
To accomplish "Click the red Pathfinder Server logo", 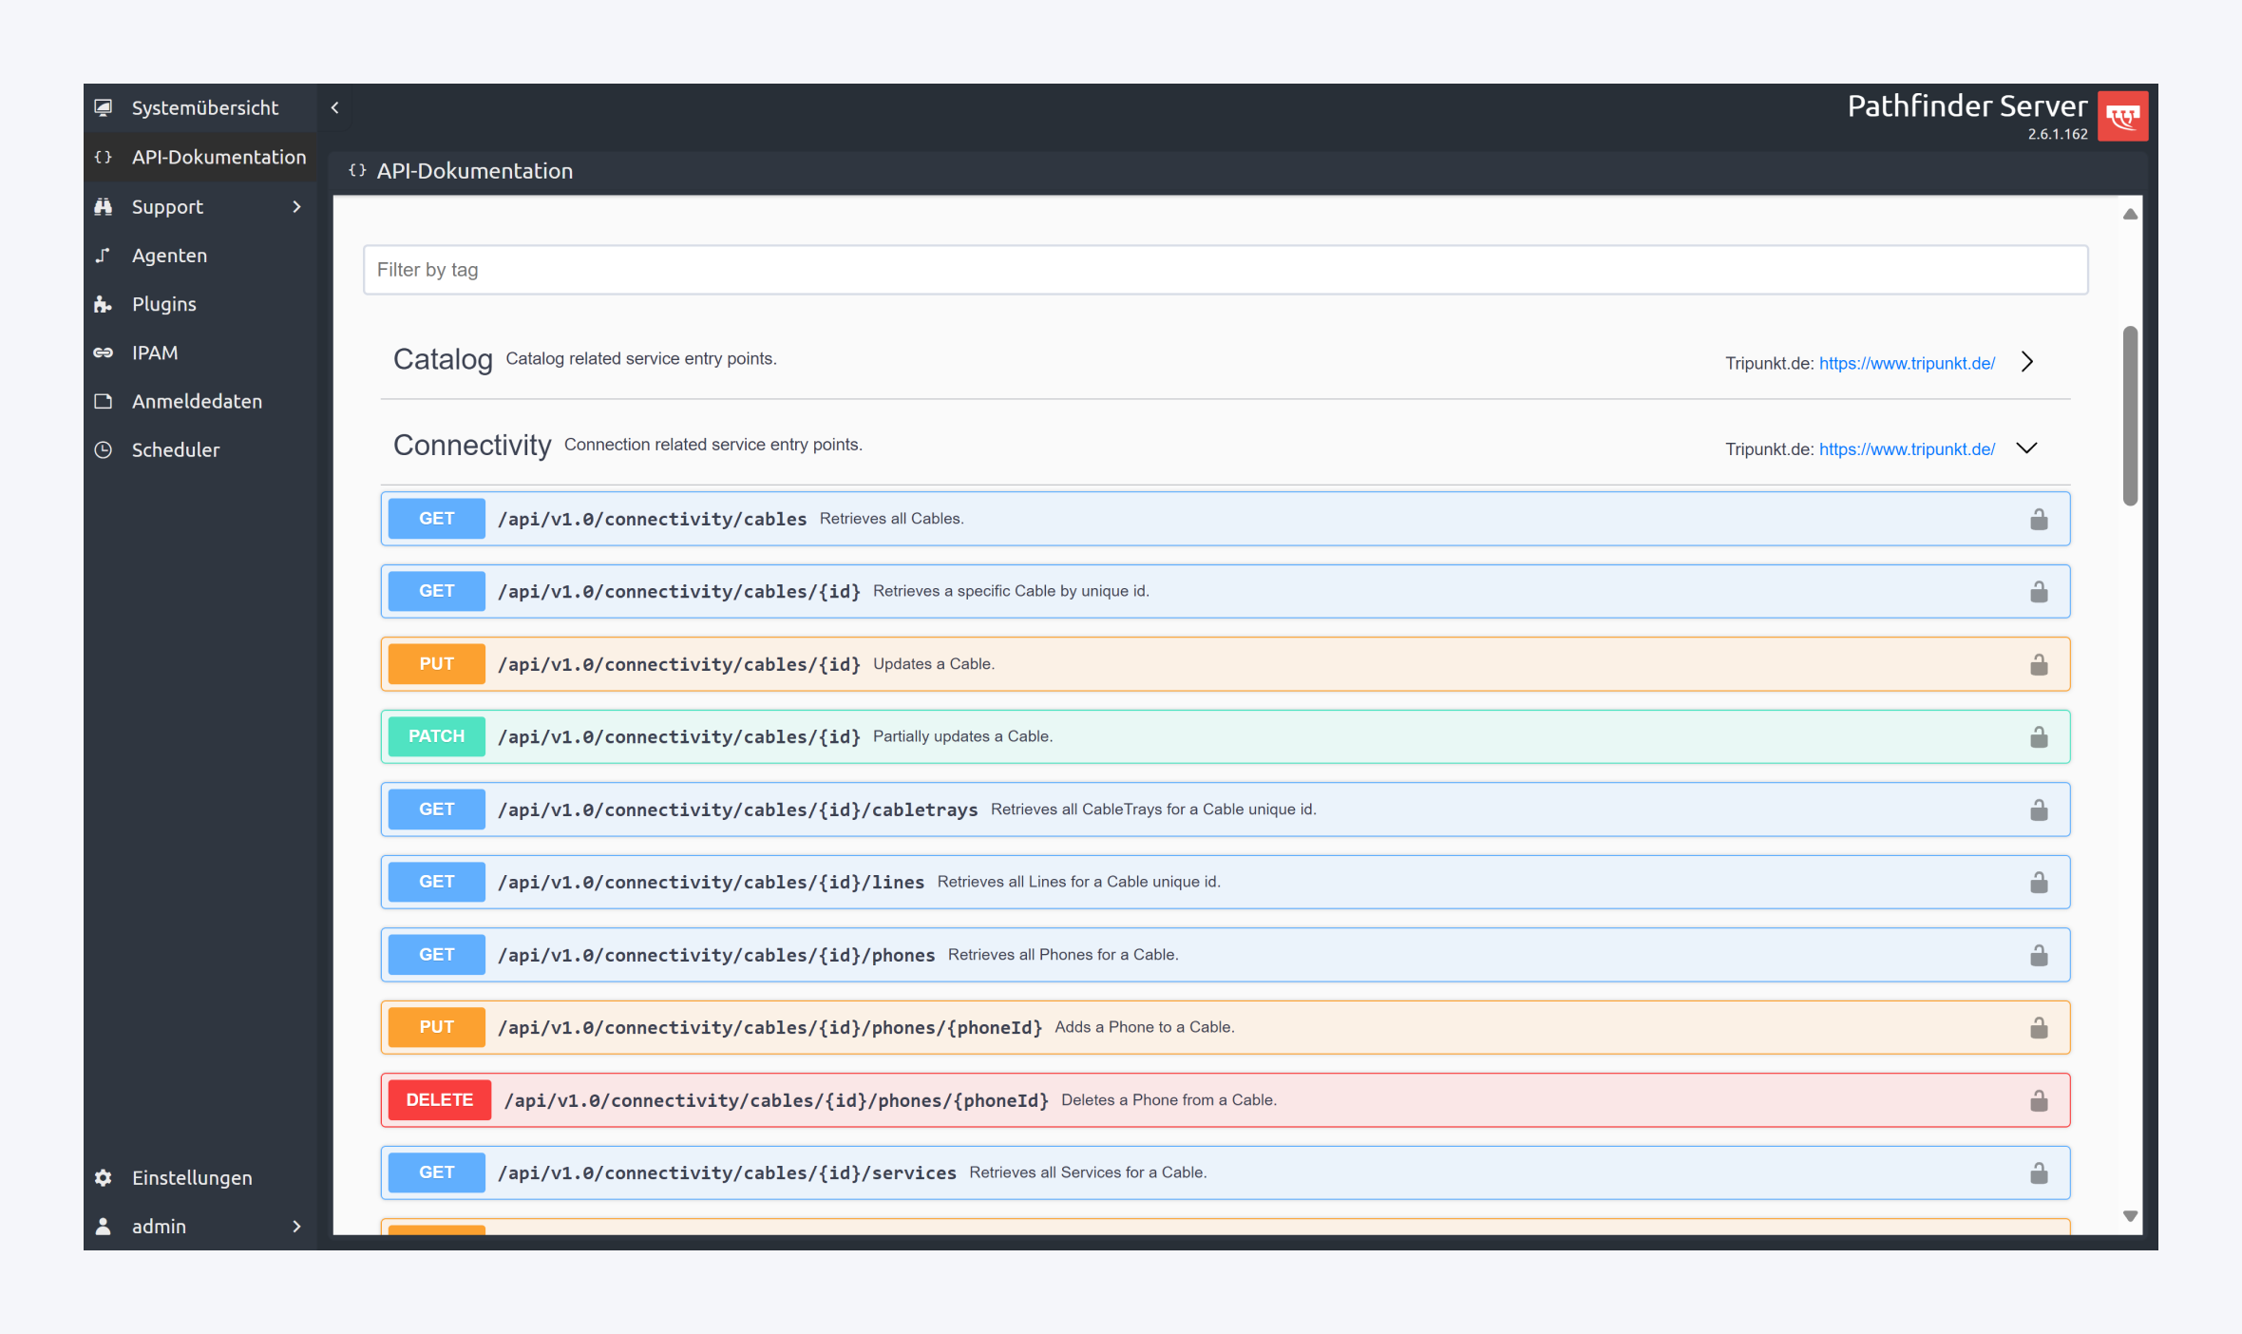I will pyautogui.click(x=2123, y=115).
